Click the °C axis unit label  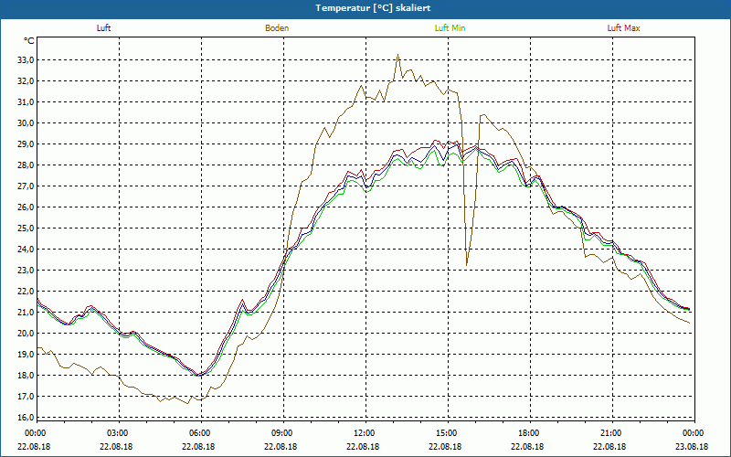(x=28, y=41)
